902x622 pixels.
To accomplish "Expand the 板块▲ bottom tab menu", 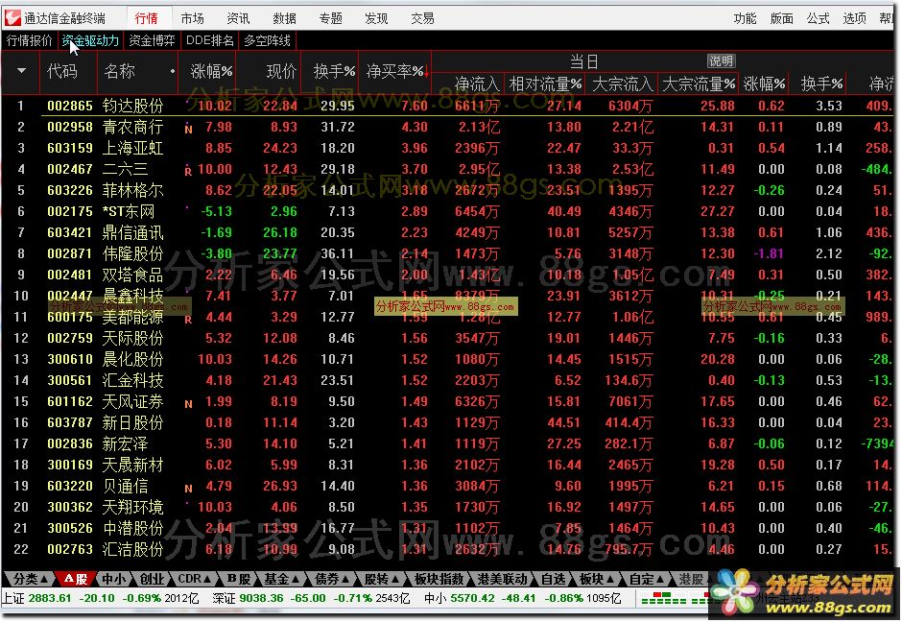I will [596, 579].
